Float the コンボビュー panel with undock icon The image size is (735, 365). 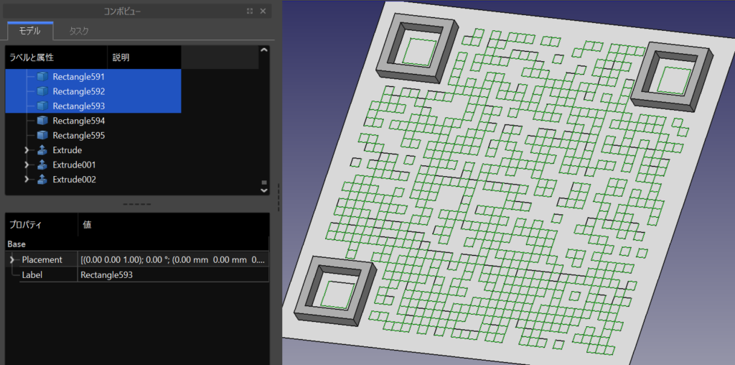(250, 11)
